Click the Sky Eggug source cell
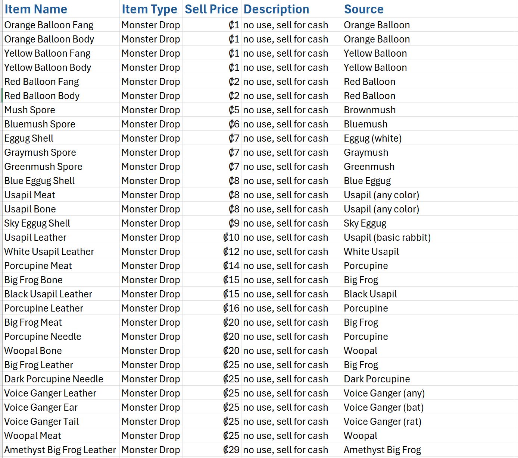The image size is (518, 458). [x=428, y=223]
